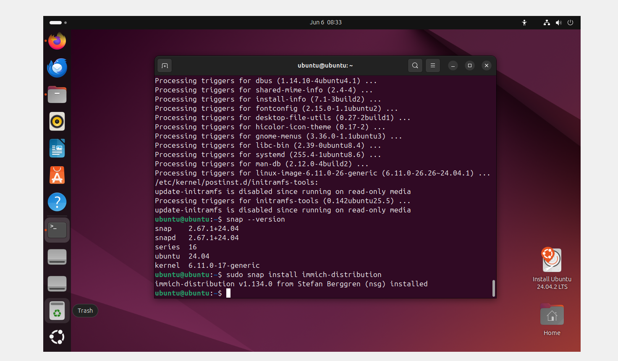
Task: Click '/etc/kernel/postinst.d/initramfs-tools:' line
Action: point(237,182)
